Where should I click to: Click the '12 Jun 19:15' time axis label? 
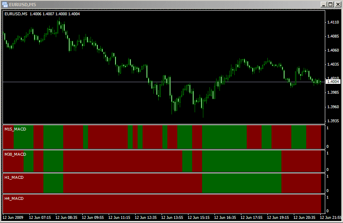(278, 218)
